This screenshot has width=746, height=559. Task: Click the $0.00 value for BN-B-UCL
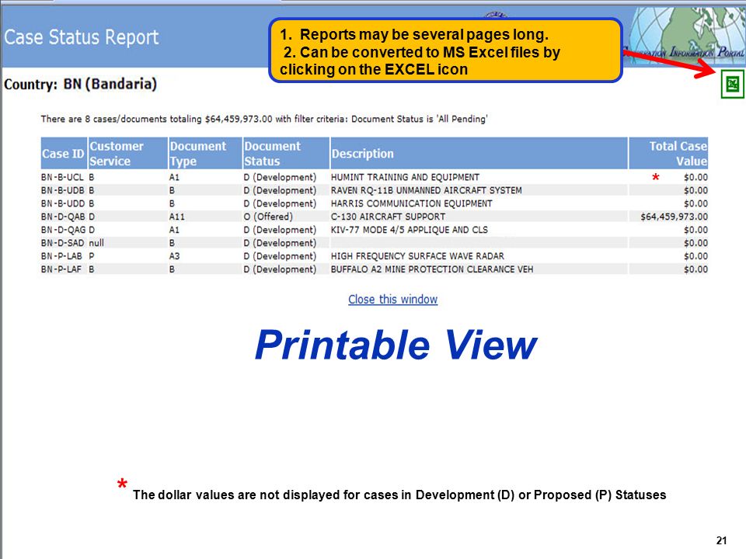click(x=695, y=177)
